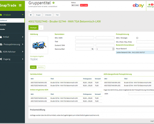The height and width of the screenshot is (124, 154).
Task: Click the concrete mixer truck product image
Action: coord(39,45)
